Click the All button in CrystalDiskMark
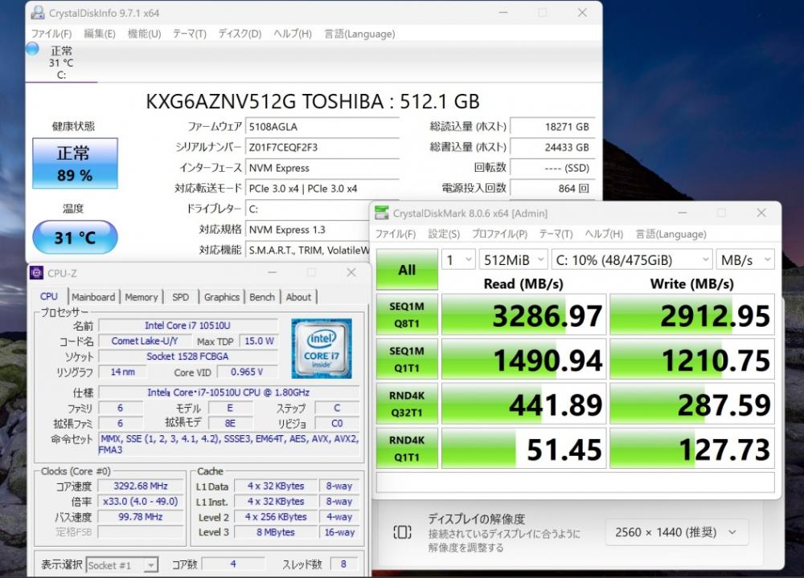Image resolution: width=804 pixels, height=578 pixels. click(x=407, y=270)
